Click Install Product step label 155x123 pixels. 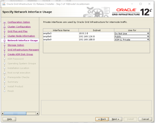pyautogui.click(x=15, y=87)
